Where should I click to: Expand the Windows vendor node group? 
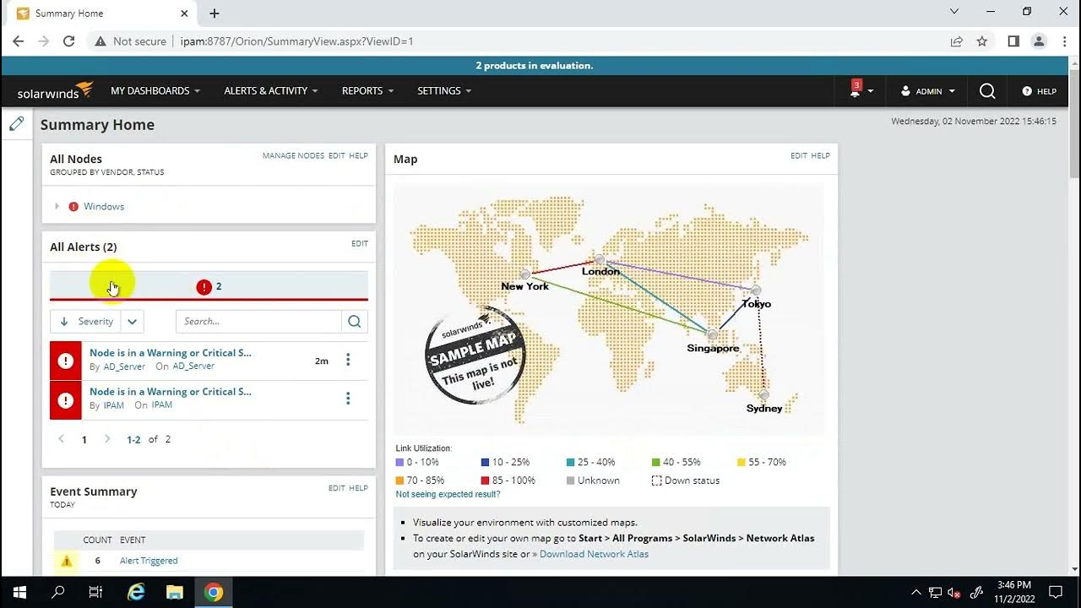pyautogui.click(x=57, y=206)
